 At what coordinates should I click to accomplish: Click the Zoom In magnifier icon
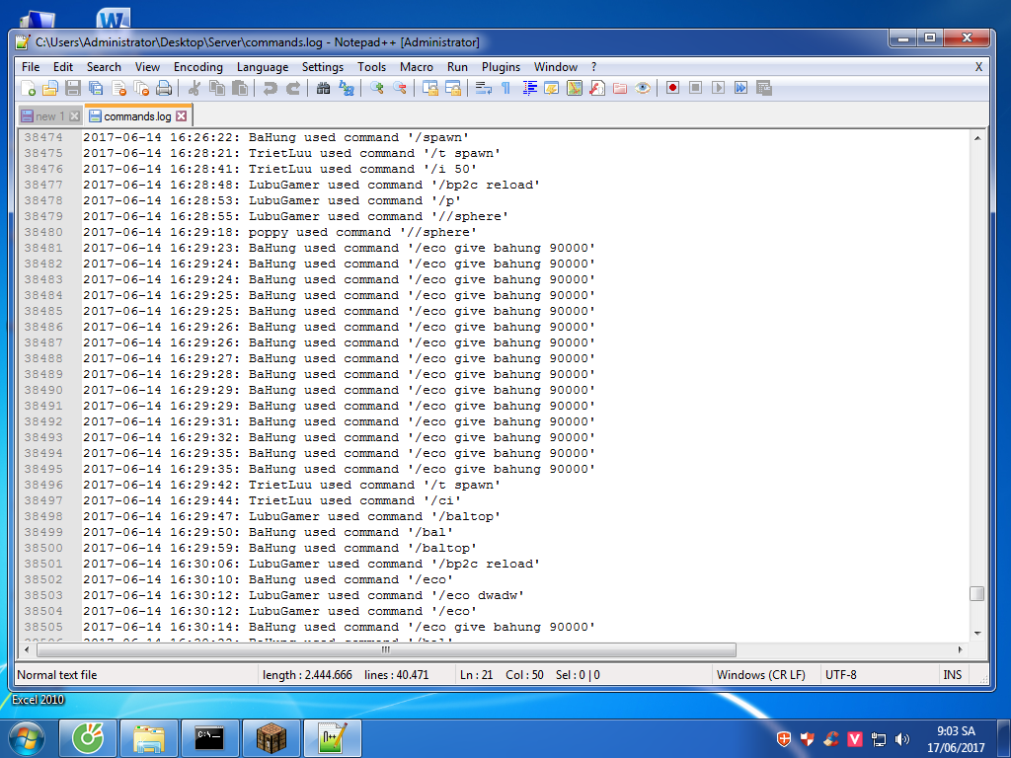(x=377, y=88)
